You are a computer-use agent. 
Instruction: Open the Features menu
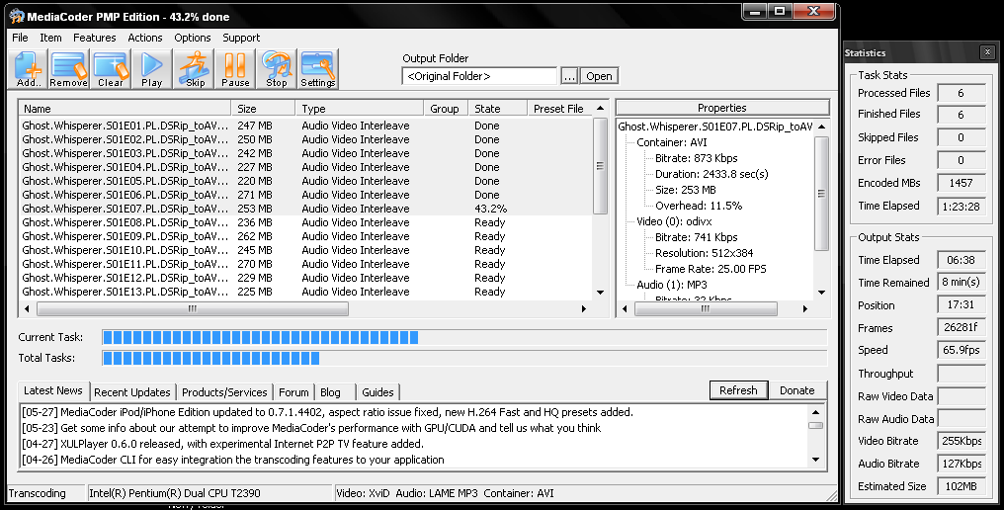pyautogui.click(x=94, y=38)
